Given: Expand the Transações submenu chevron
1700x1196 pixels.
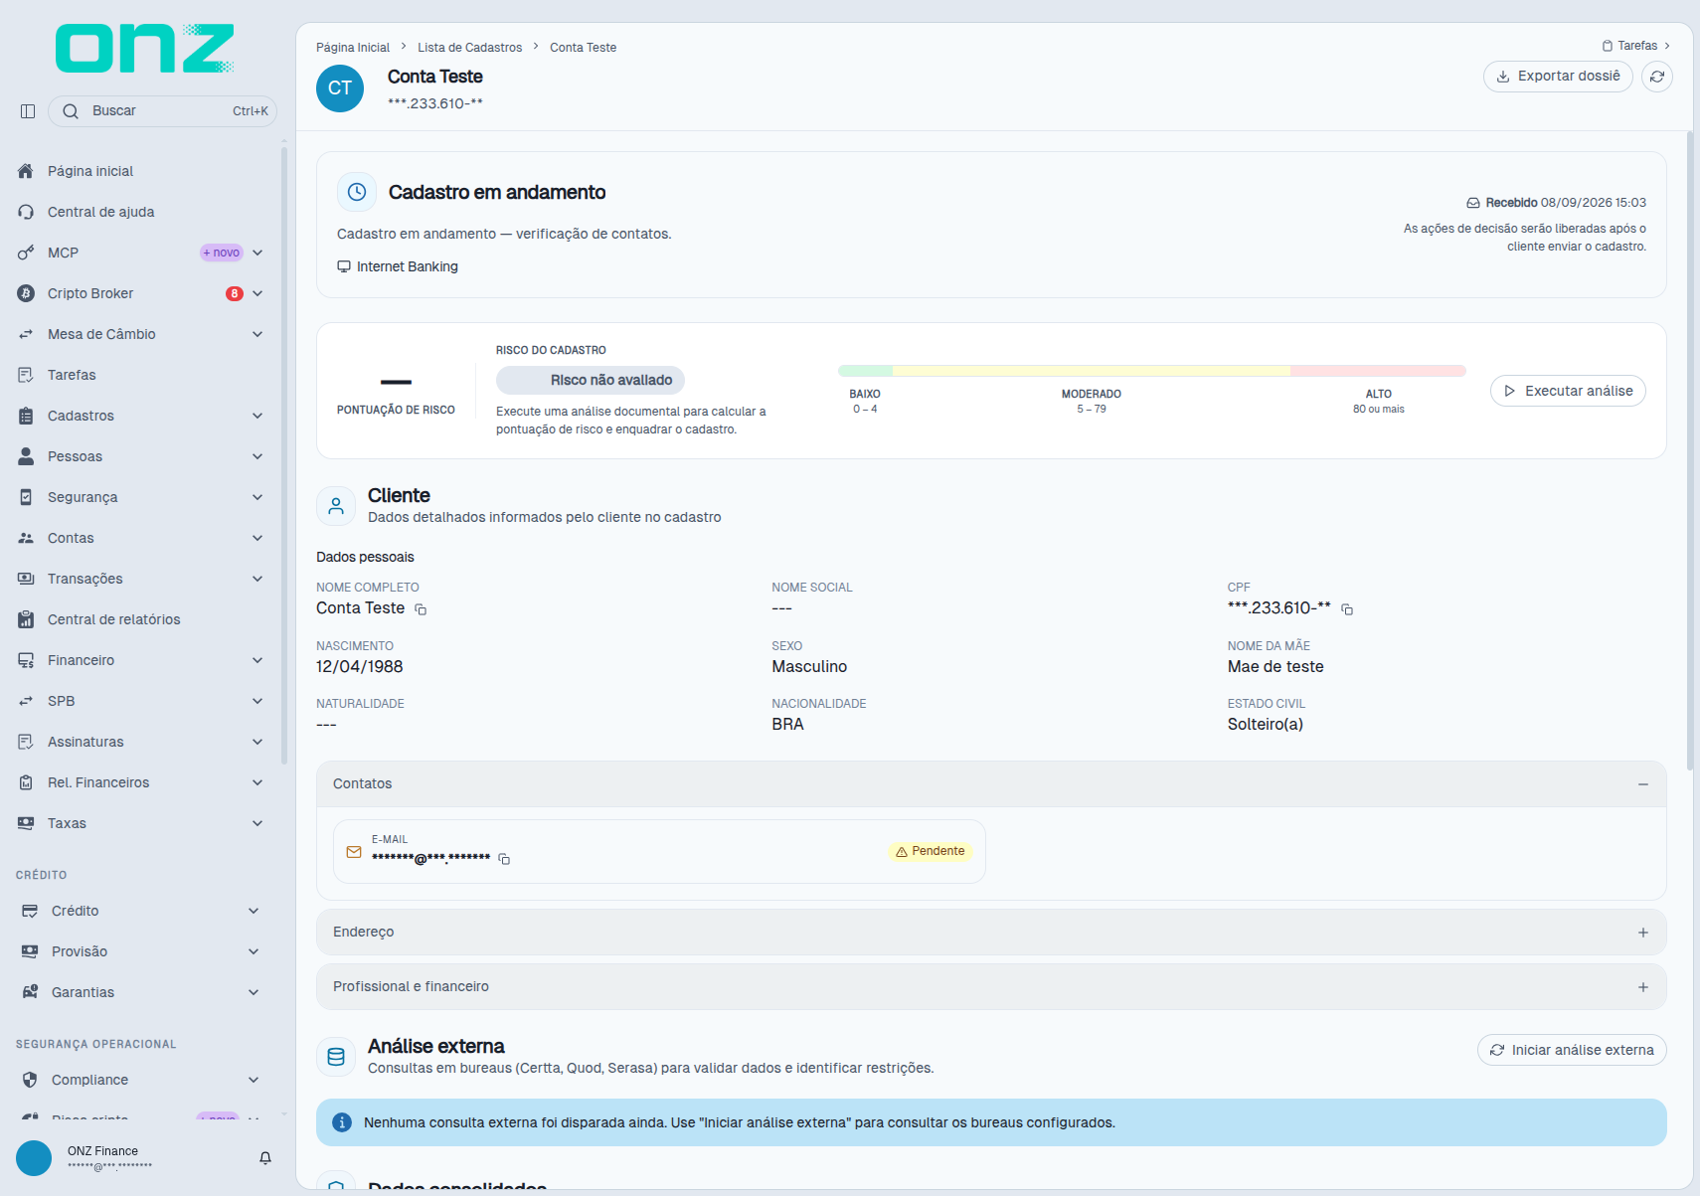Looking at the screenshot, I should 257,579.
